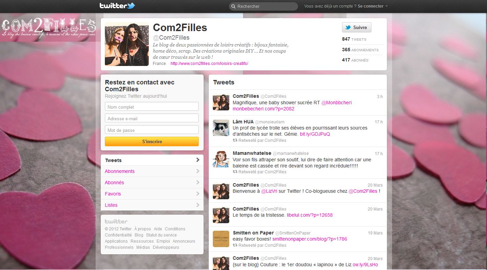The height and width of the screenshot is (270, 487).
Task: Click chevron next to Abonnements
Action: pos(198,171)
